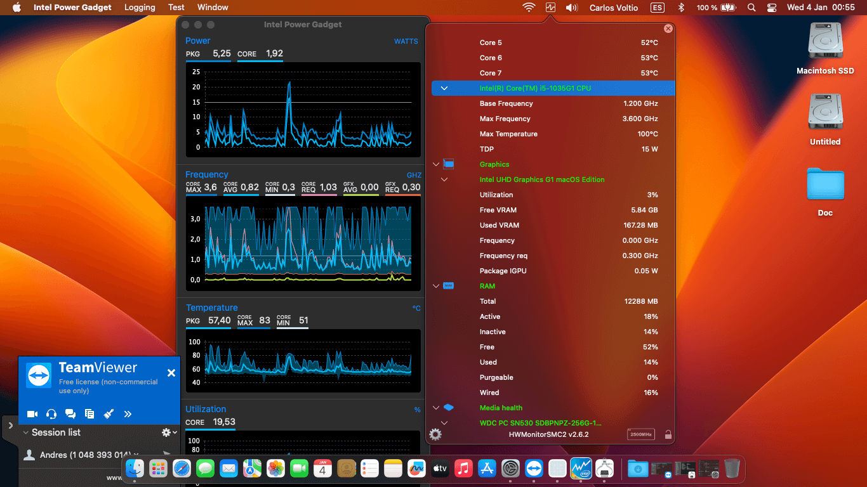Click HWMonitorSMC2 menu bar icon
Viewport: 867px width, 487px height.
pos(550,8)
